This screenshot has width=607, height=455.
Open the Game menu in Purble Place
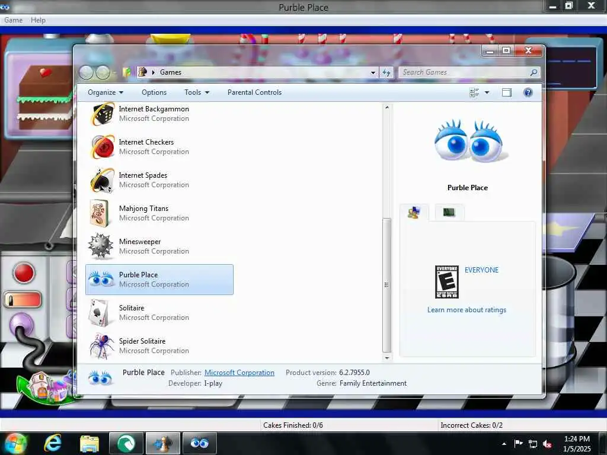(x=13, y=20)
